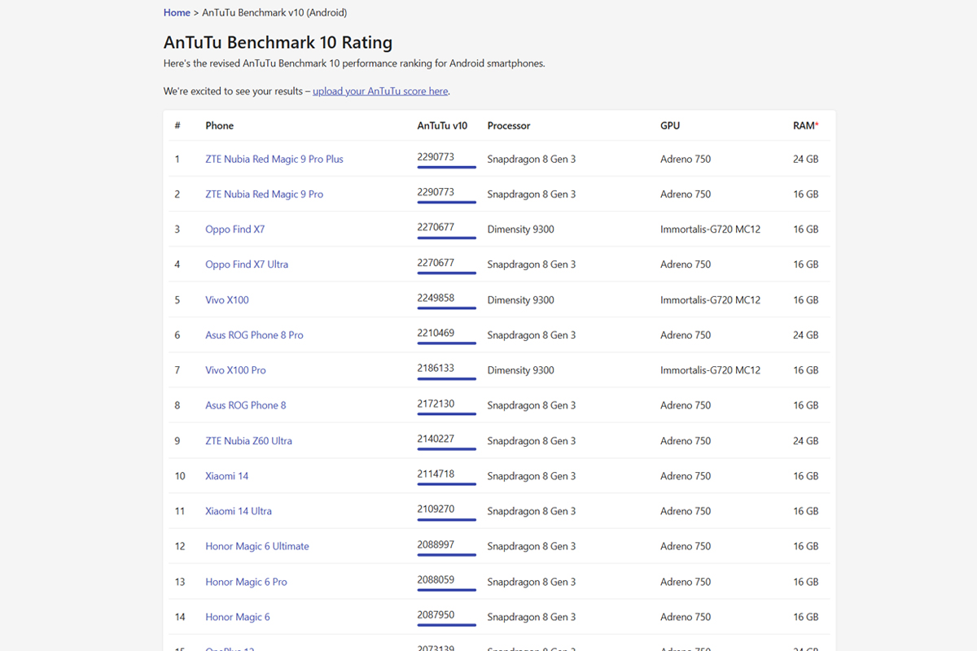
Task: Click 24 GB RAM in Asus ROG Phone 8 Pro row
Action: tap(806, 335)
